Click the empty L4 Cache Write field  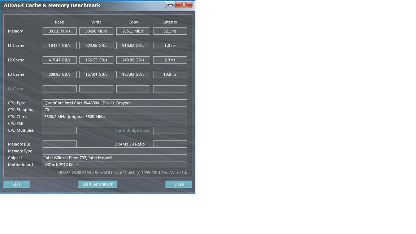point(96,89)
